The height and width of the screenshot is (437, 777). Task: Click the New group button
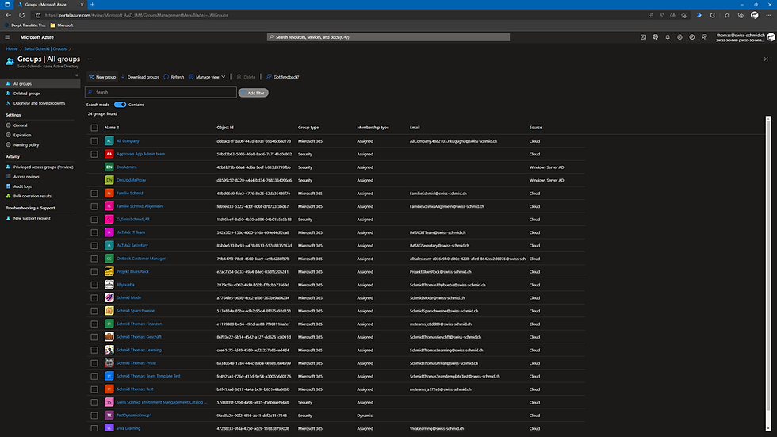(102, 77)
